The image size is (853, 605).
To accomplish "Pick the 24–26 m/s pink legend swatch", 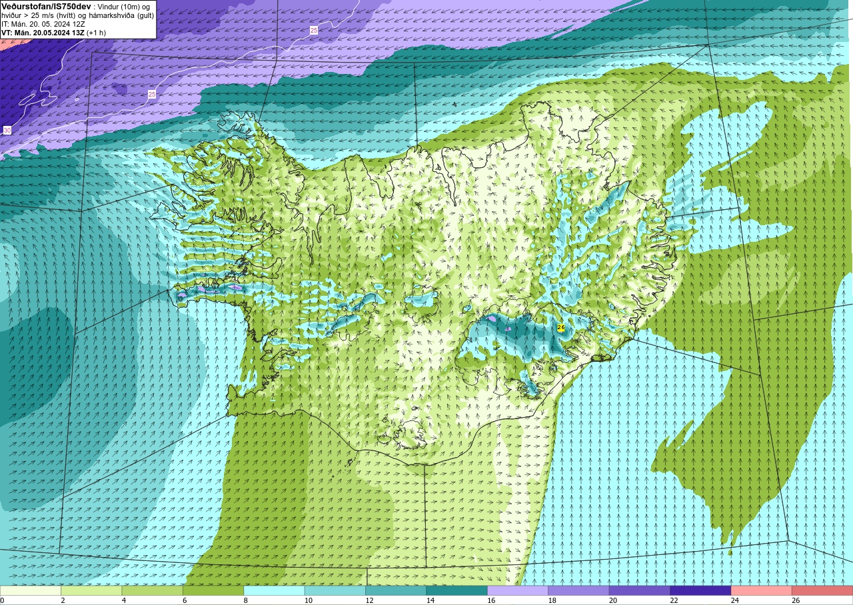I will tap(761, 590).
